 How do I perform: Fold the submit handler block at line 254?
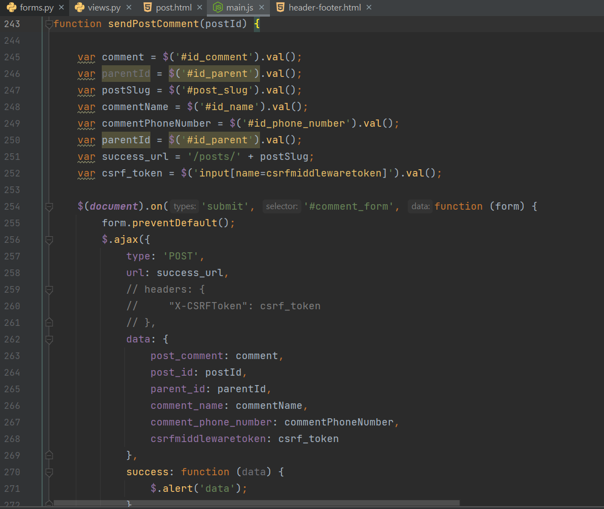(49, 206)
